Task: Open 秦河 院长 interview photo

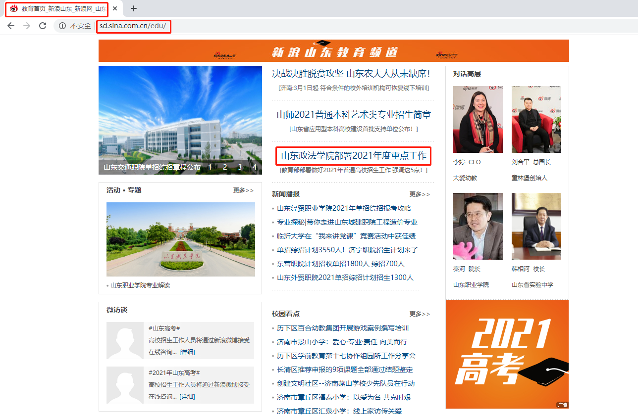Action: tap(478, 226)
